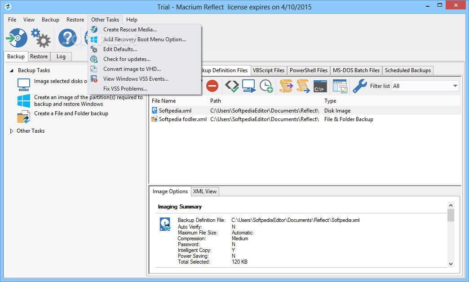The image size is (469, 282).
Task: Click Image selected disks task link
Action: pos(60,81)
